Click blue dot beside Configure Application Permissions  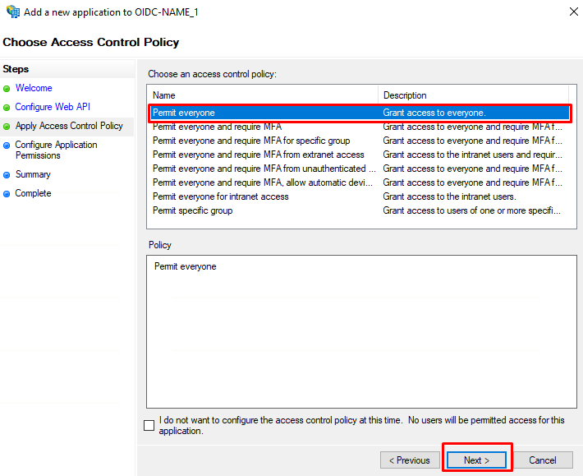point(7,146)
